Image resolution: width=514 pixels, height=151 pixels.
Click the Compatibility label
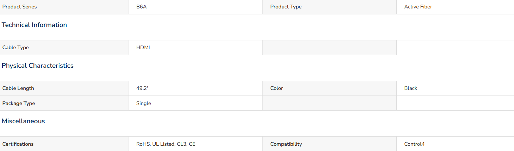click(286, 144)
